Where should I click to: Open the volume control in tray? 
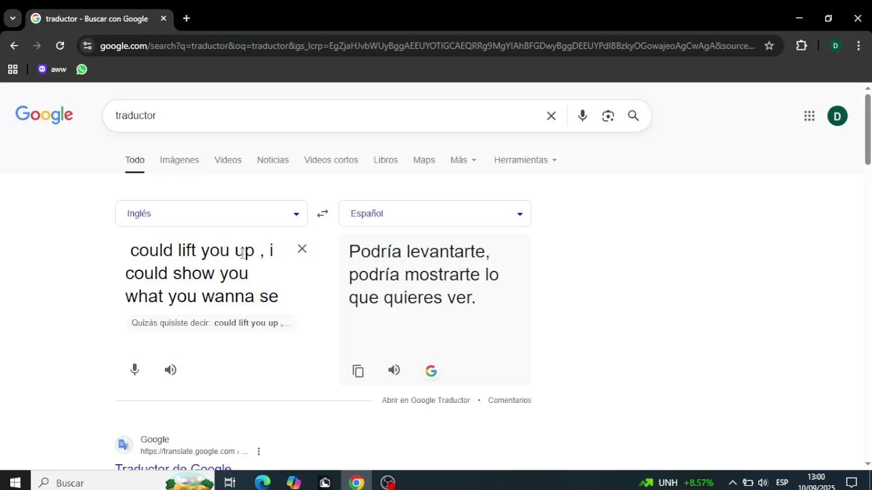click(x=762, y=483)
